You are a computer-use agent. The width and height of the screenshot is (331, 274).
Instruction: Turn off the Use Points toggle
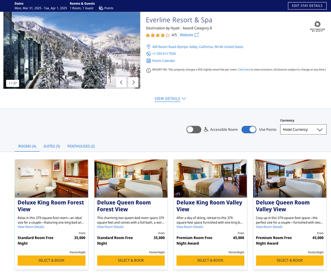(249, 129)
